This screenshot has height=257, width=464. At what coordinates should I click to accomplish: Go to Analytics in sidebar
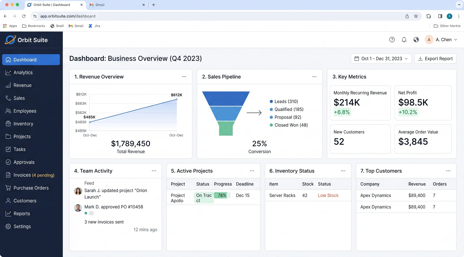31,73
